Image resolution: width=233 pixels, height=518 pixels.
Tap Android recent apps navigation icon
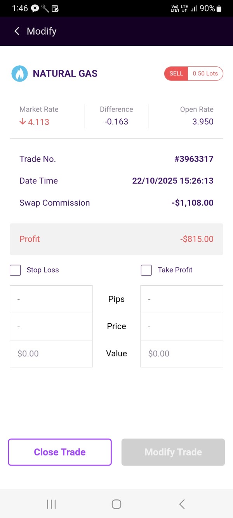[x=51, y=504]
